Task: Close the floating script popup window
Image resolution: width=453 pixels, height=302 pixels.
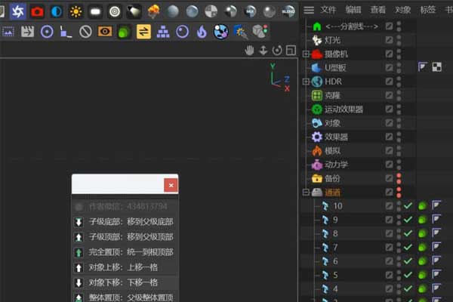Action: coord(171,185)
